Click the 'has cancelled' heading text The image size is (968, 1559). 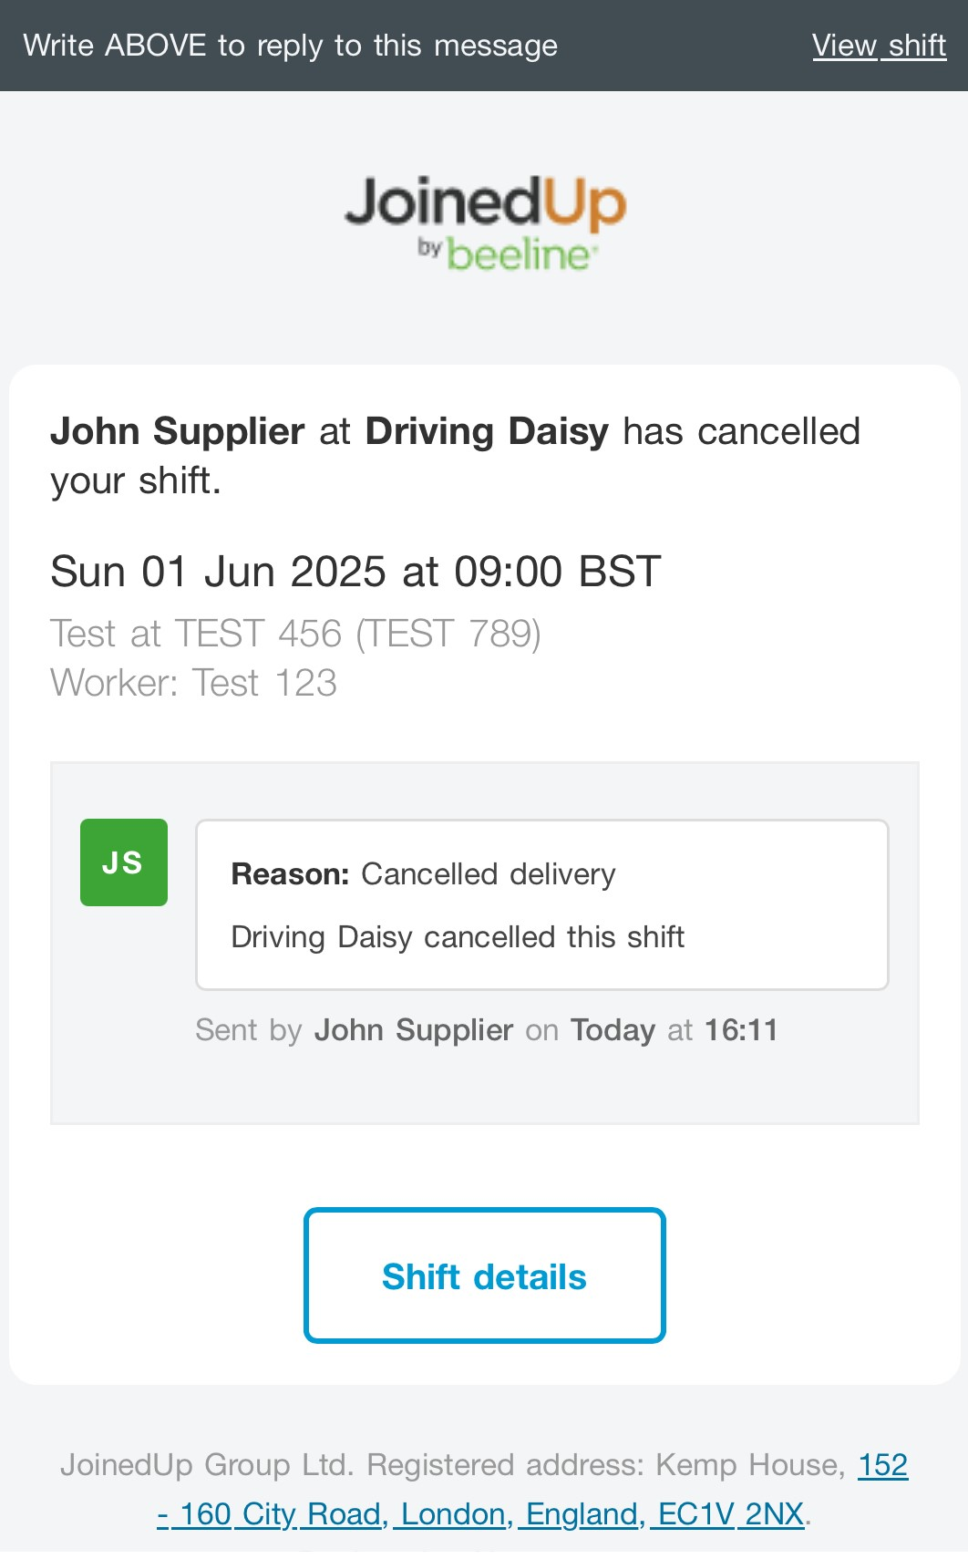pyautogui.click(x=741, y=431)
